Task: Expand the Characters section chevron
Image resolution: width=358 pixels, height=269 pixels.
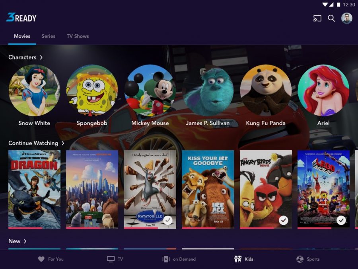Action: [41, 57]
